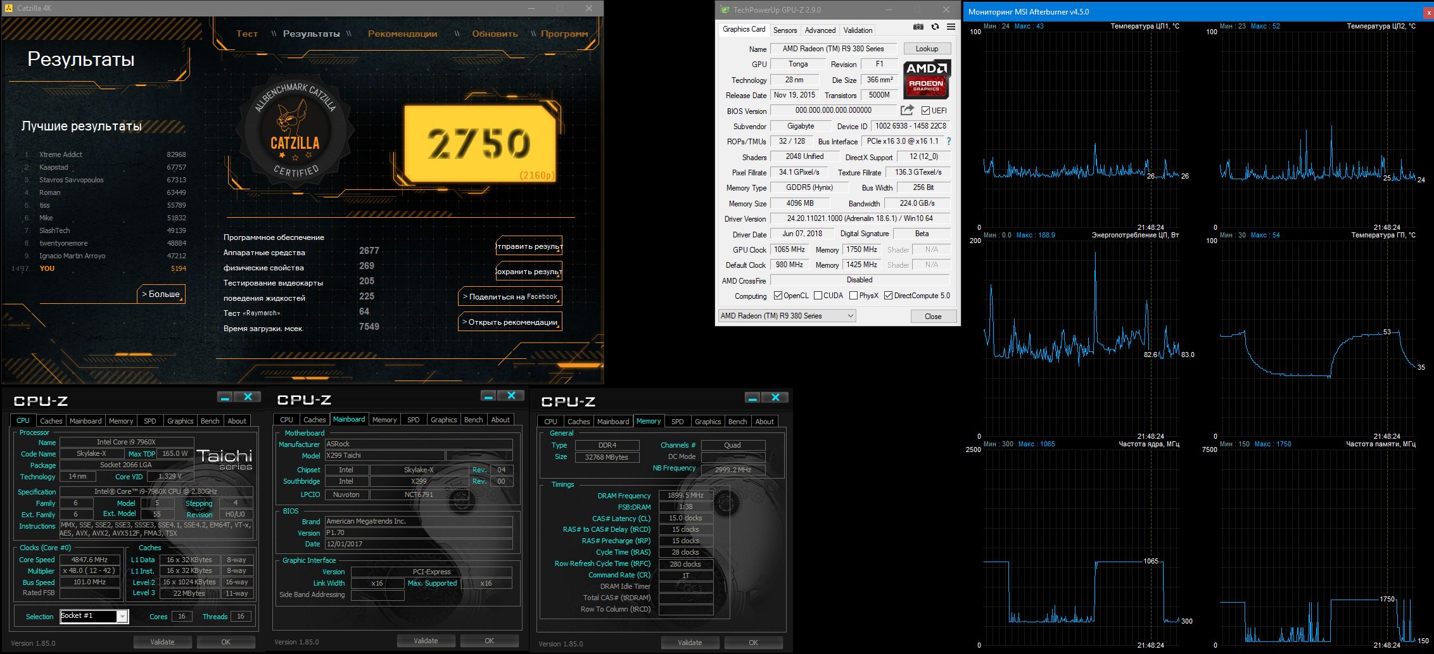This screenshot has height=654, width=1434.
Task: Click the Catzilla Certified cat badge
Action: coord(295,130)
